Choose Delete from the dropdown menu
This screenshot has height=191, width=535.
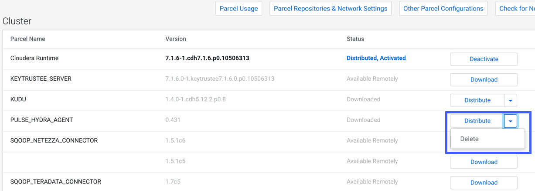click(x=487, y=139)
